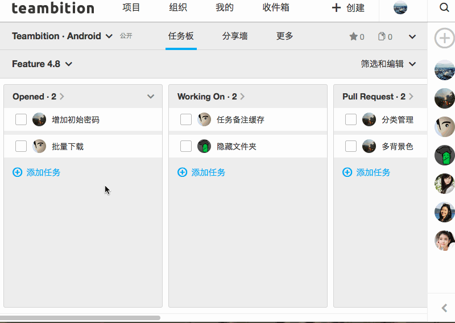The image size is (455, 323).
Task: Check the 增加初始密码 task checkbox
Action: tap(21, 119)
